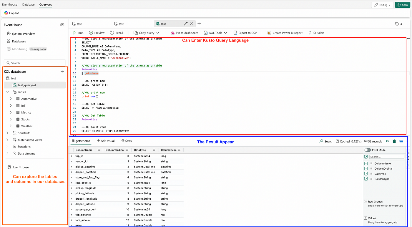Click the Cached (0.127 s) indicator

tap(349, 141)
